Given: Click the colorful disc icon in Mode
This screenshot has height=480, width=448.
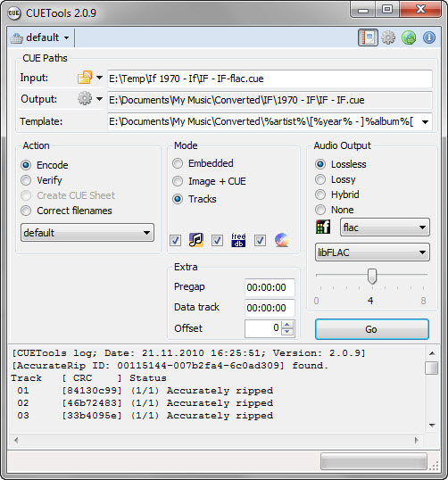Looking at the screenshot, I should coord(282,240).
